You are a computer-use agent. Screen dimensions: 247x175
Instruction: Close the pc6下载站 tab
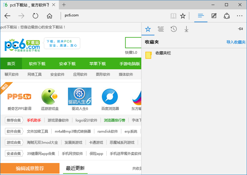click(53, 5)
